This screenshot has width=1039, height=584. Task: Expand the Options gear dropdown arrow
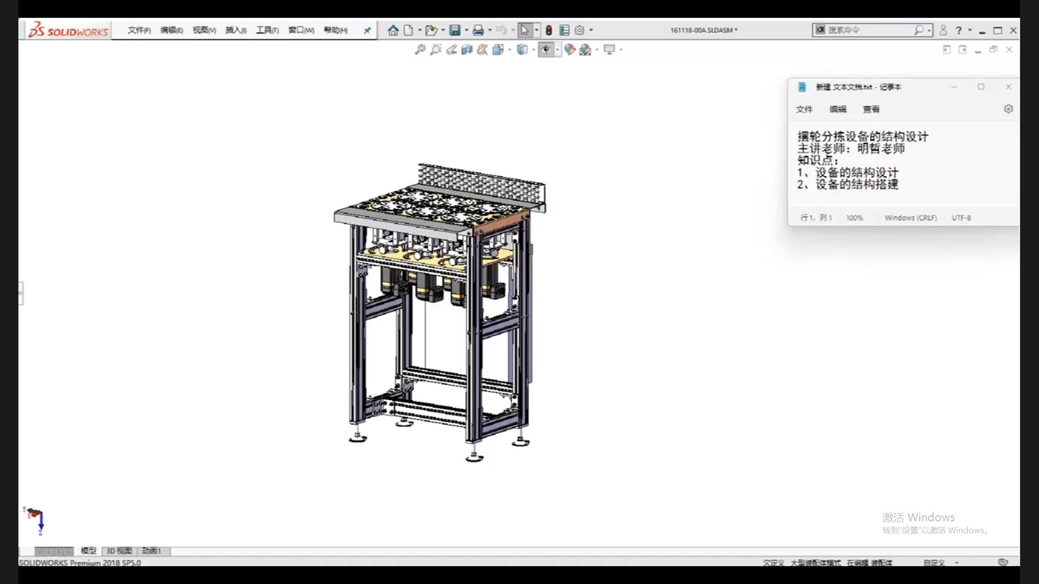[591, 30]
